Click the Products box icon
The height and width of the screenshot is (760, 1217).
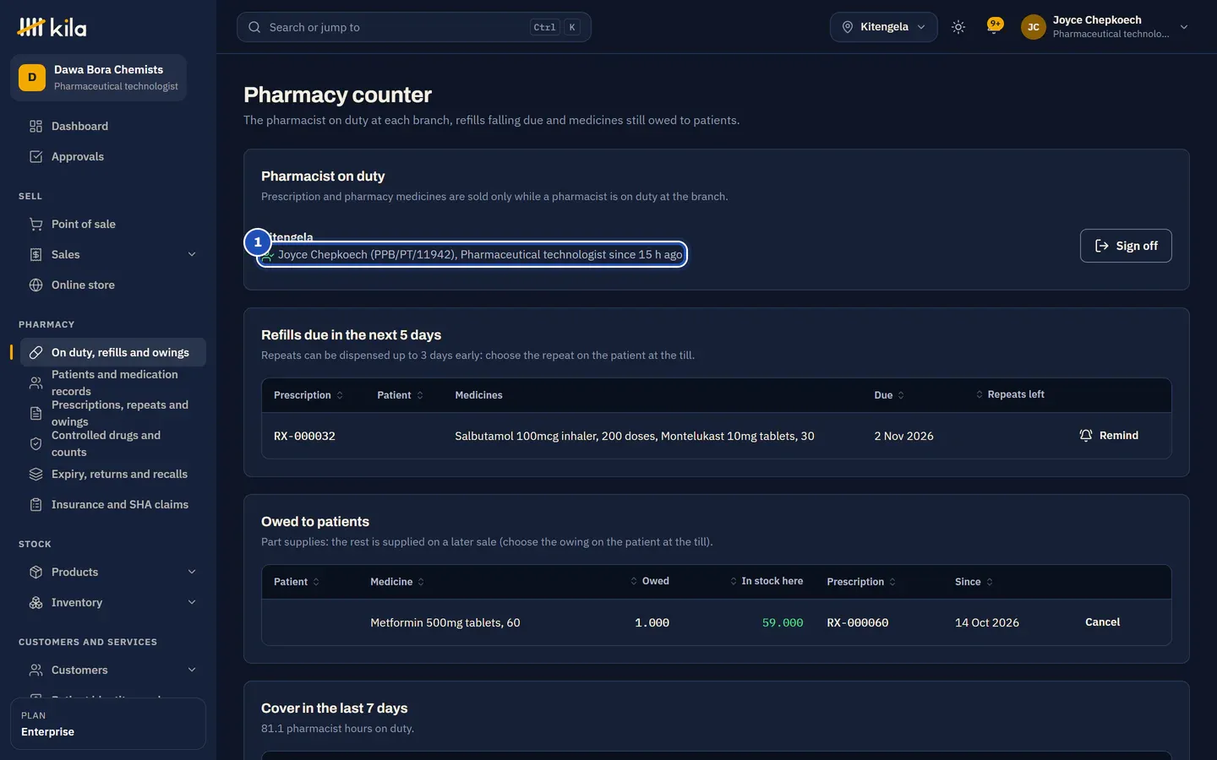[35, 573]
